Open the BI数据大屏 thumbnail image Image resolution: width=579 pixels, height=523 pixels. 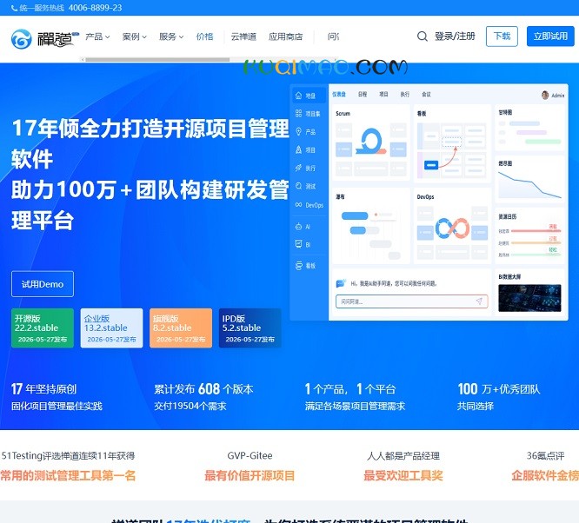click(x=529, y=298)
